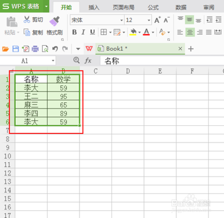
Task: Switch to the 插入 tab
Action: click(x=94, y=7)
